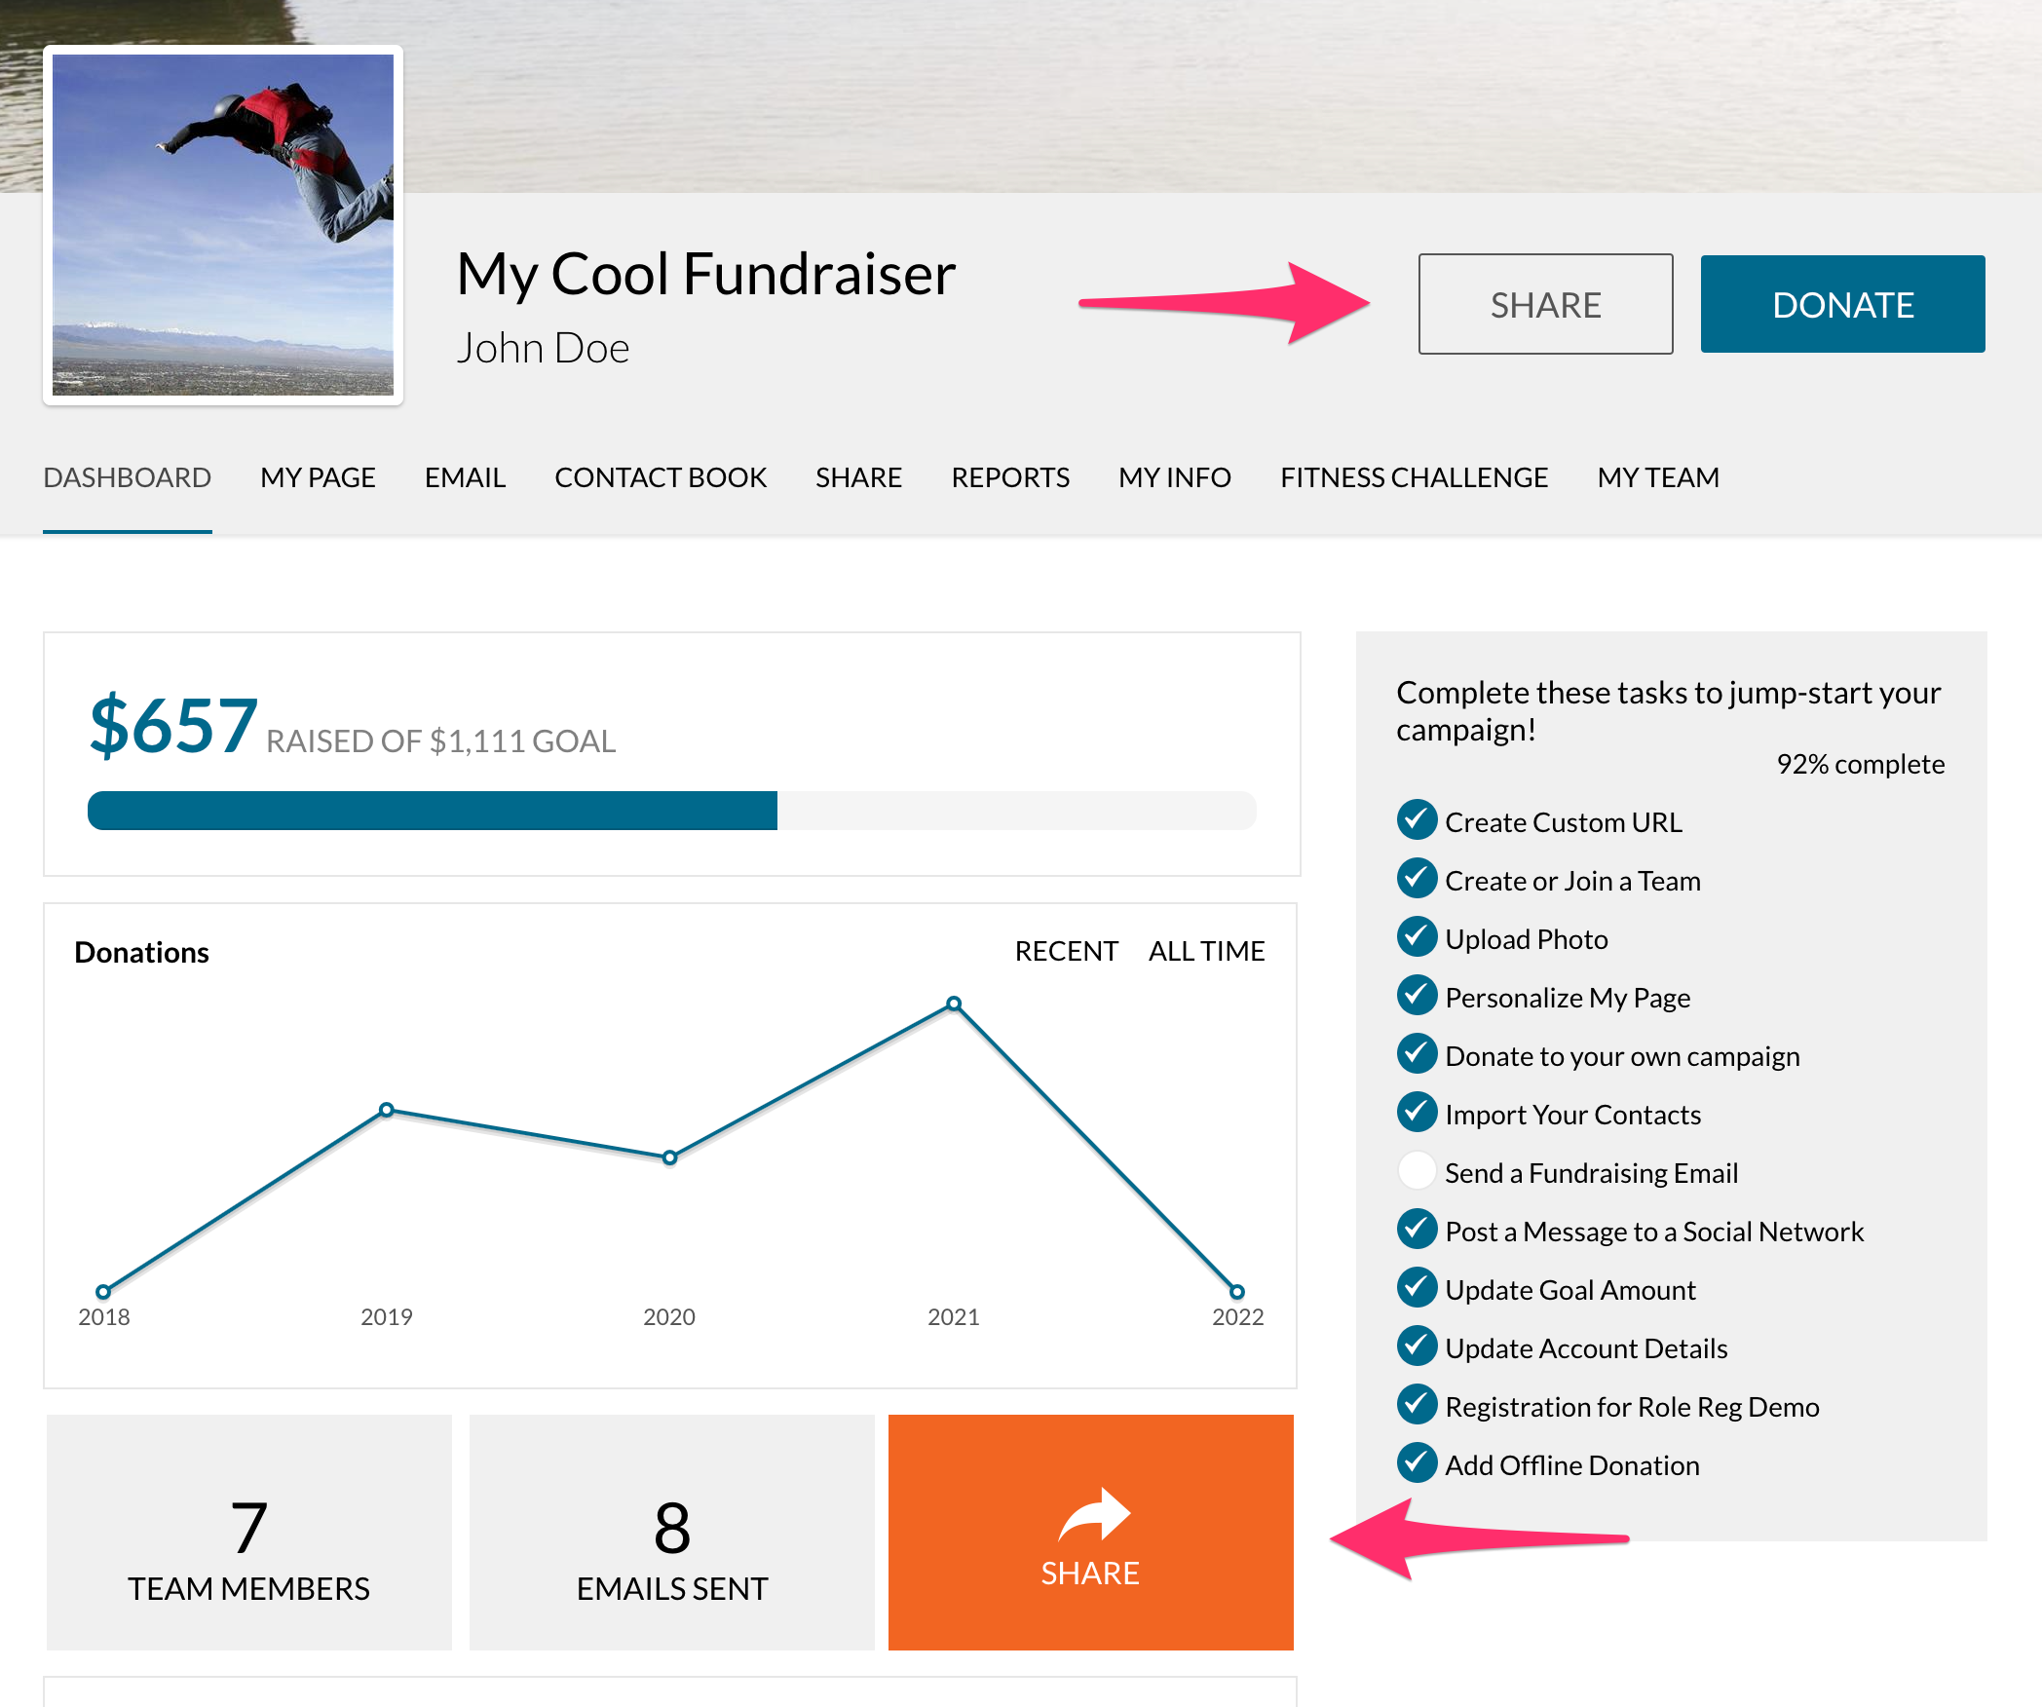Open Registration for Role Reg Demo task
This screenshot has width=2042, height=1707.
pos(1632,1407)
